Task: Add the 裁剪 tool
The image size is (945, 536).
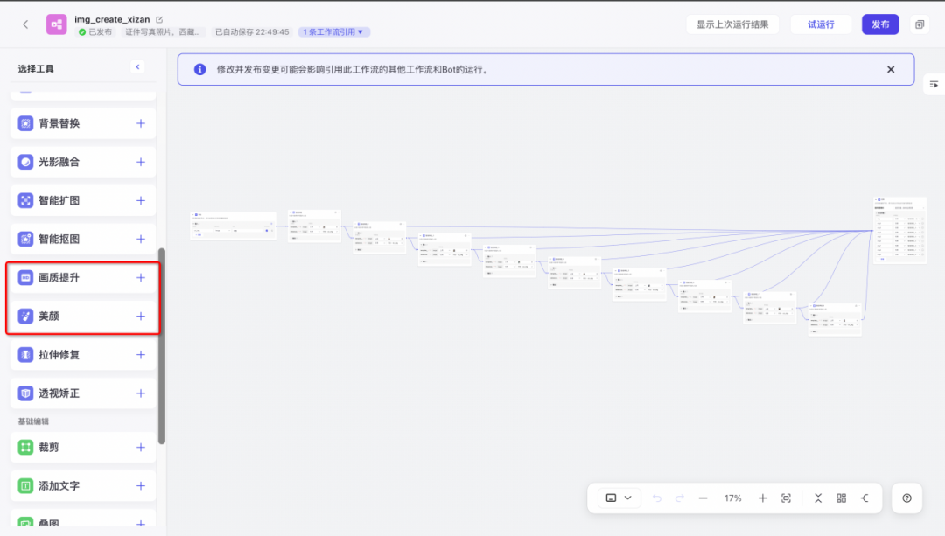Action: [x=140, y=448]
